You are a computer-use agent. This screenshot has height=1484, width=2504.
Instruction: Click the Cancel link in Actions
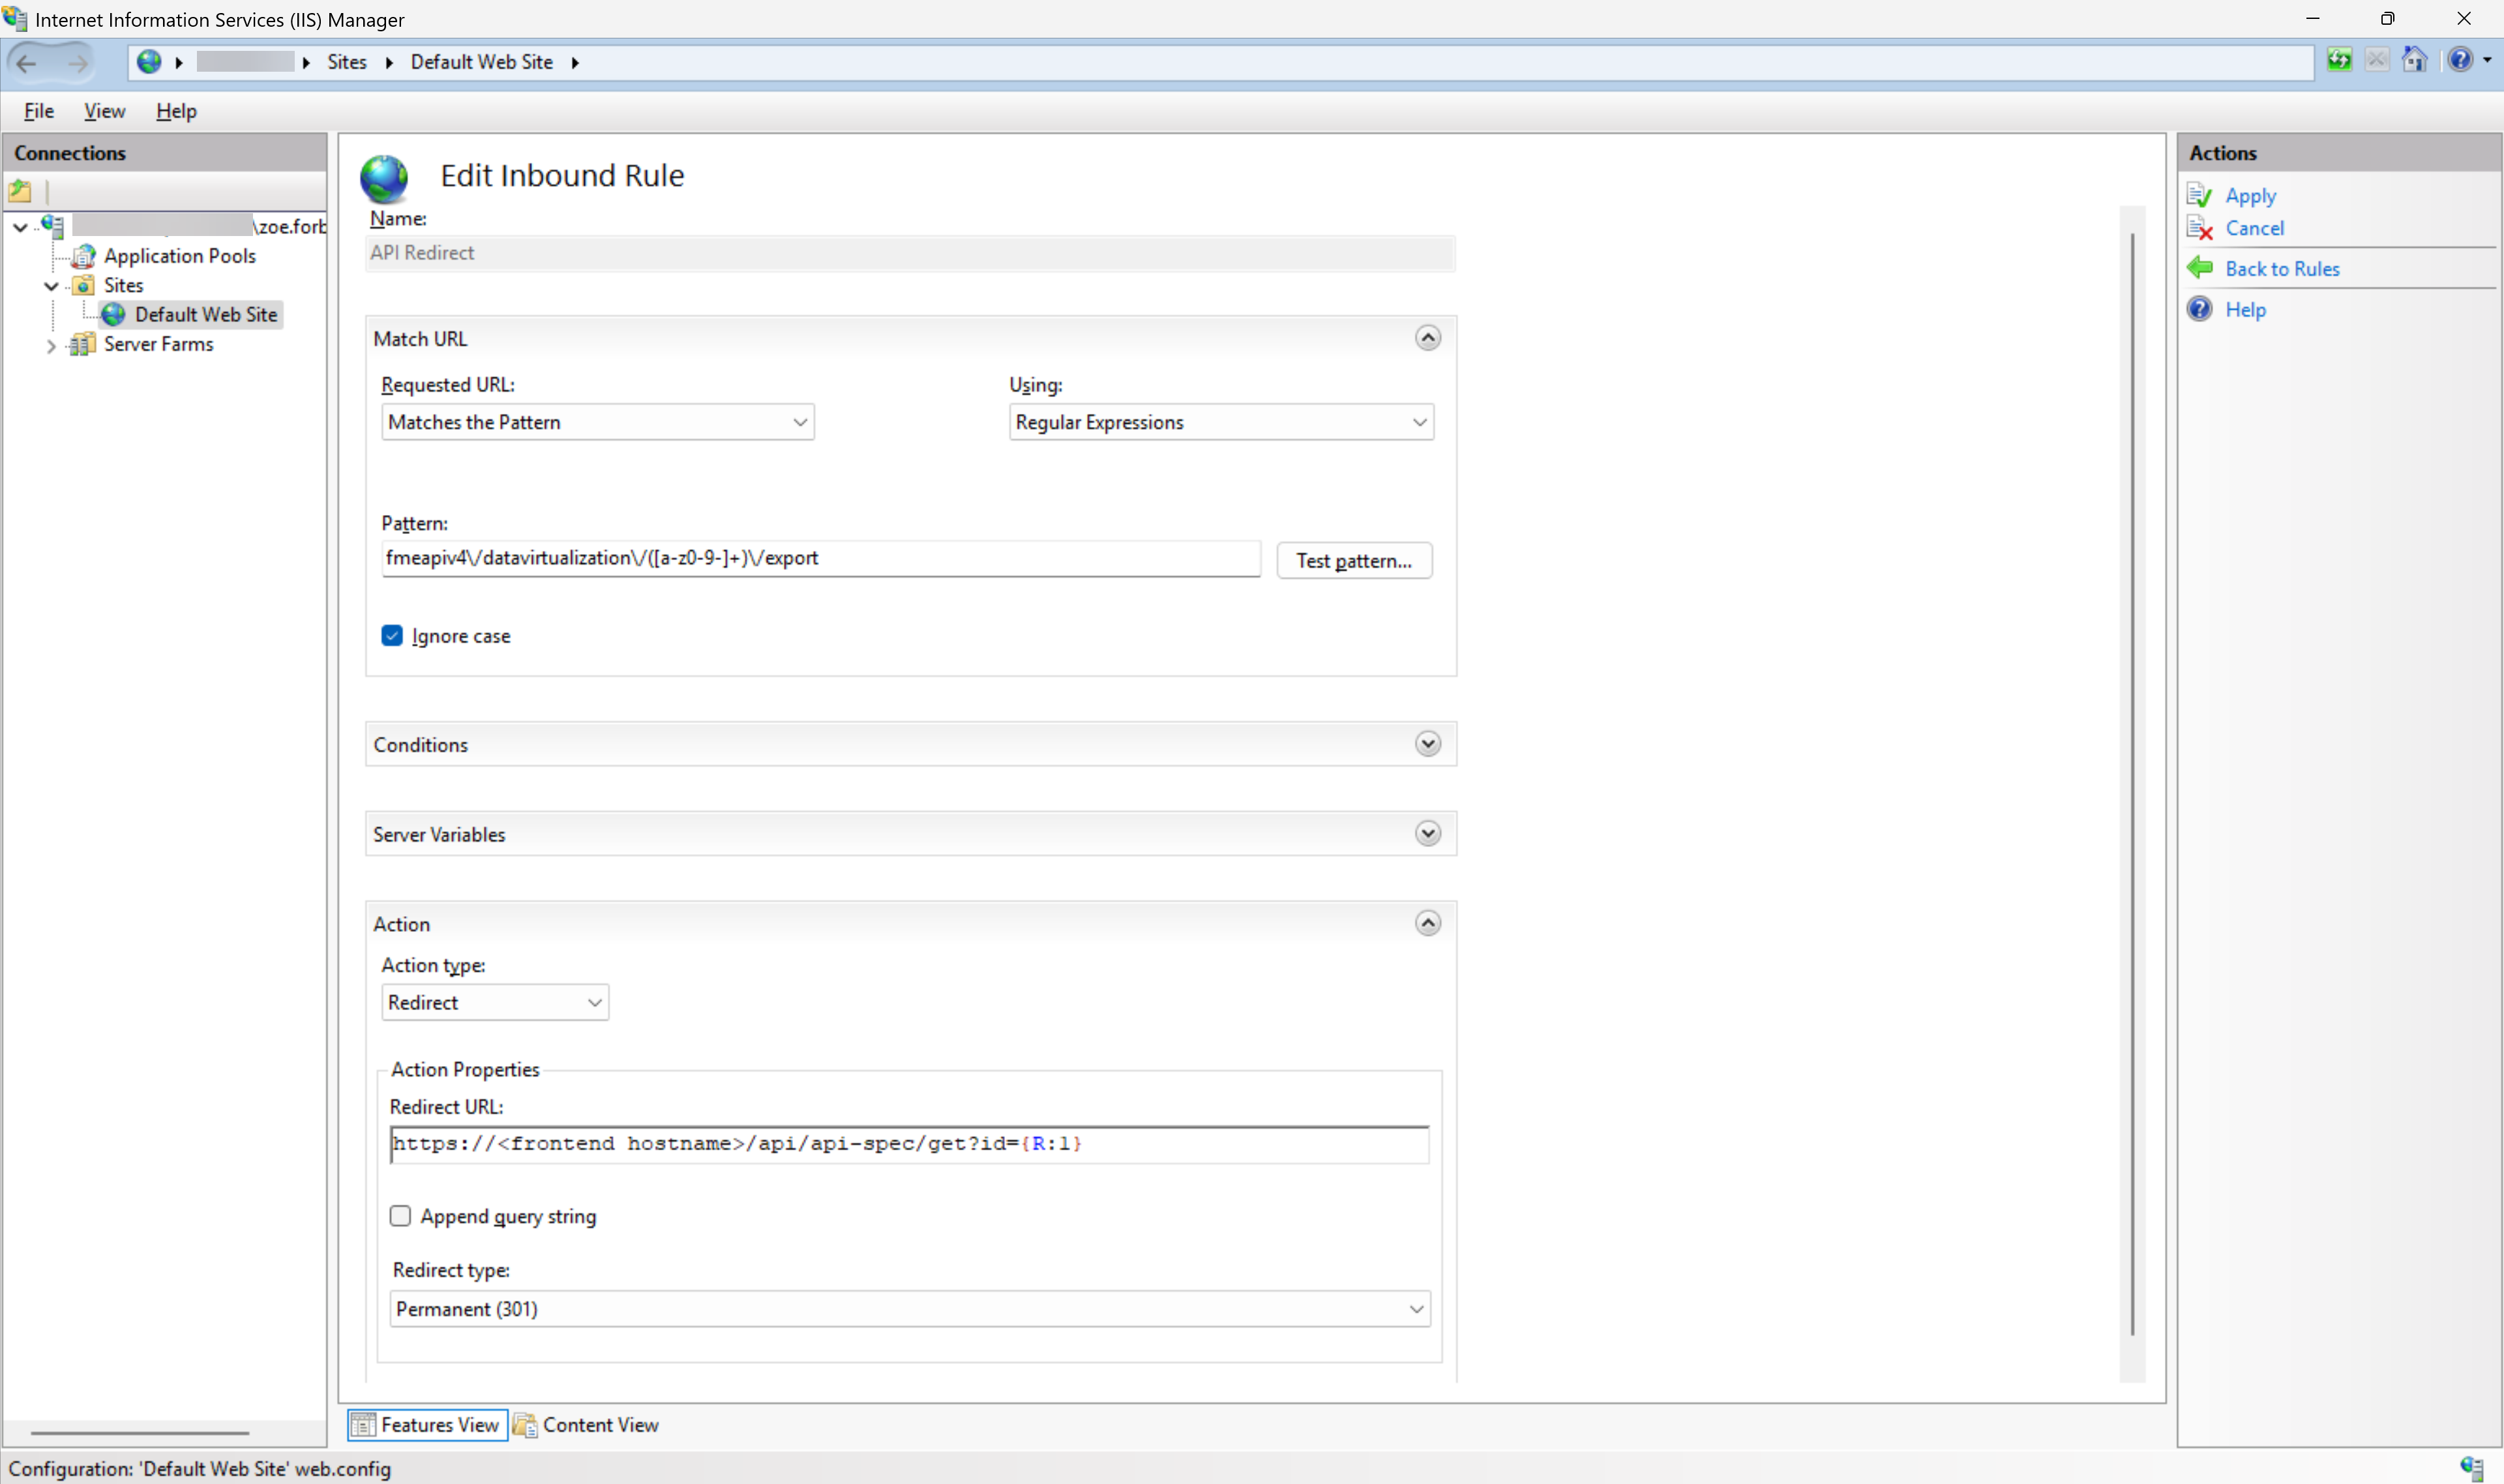pyautogui.click(x=2255, y=228)
